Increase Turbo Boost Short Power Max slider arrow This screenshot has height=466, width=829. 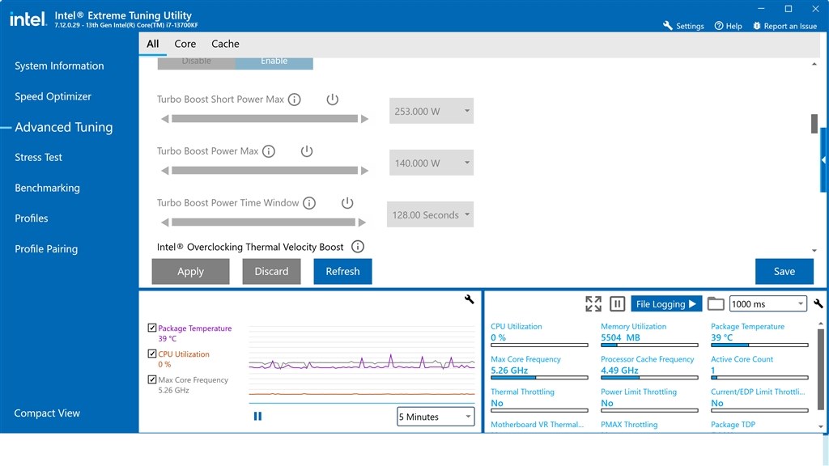(364, 119)
